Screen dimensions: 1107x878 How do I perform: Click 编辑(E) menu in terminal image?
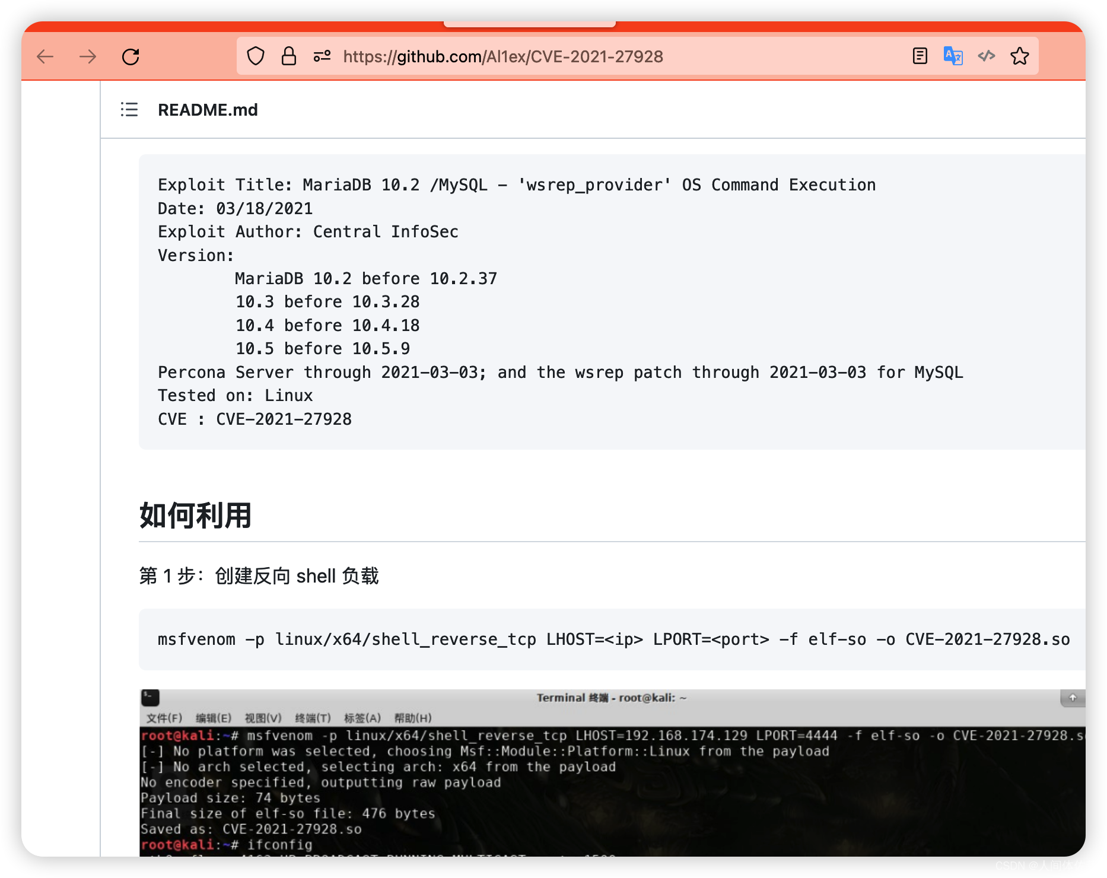point(214,718)
